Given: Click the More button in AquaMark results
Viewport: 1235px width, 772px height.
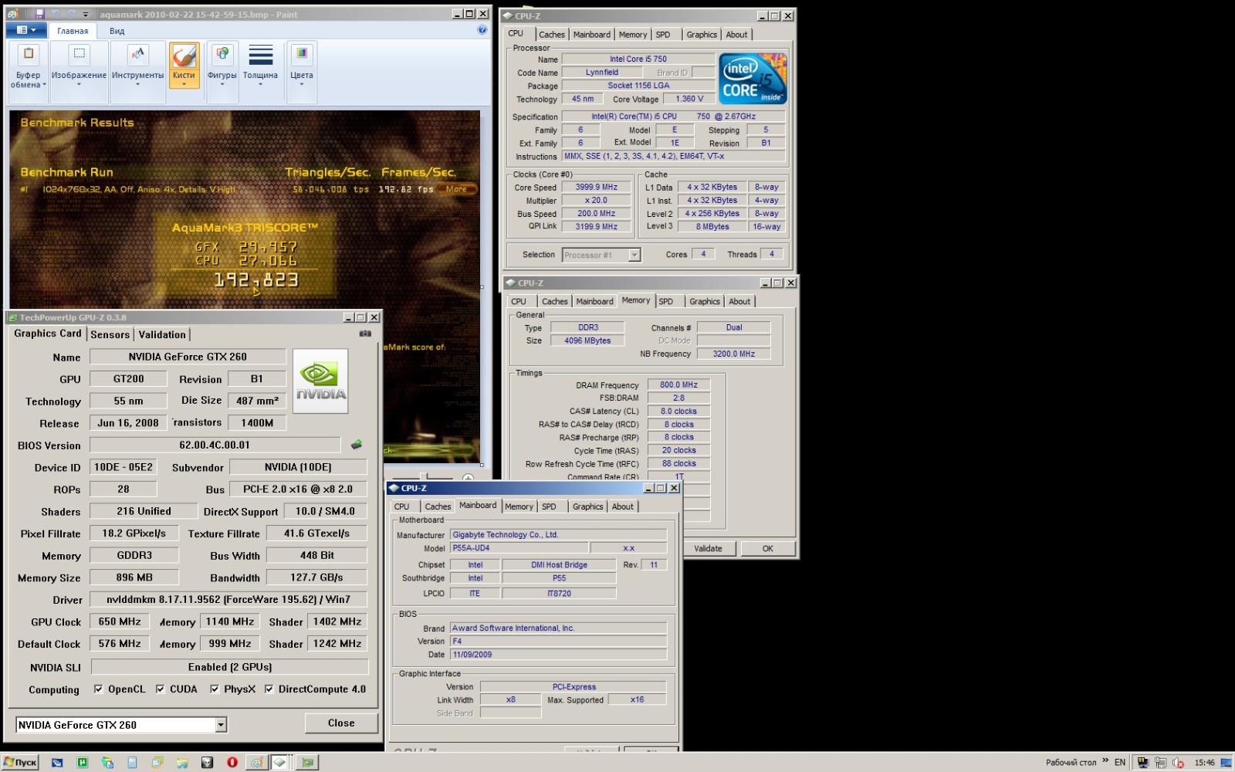Looking at the screenshot, I should [x=456, y=189].
